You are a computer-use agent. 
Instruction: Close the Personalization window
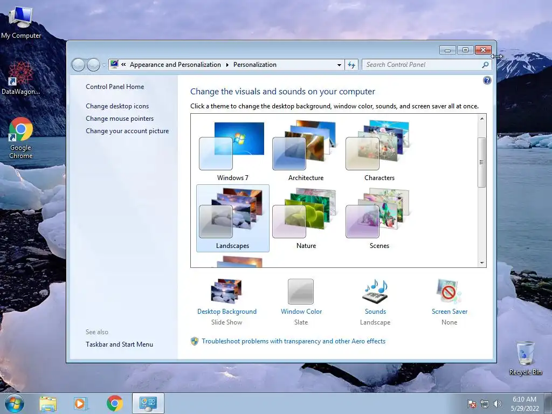[x=484, y=50]
